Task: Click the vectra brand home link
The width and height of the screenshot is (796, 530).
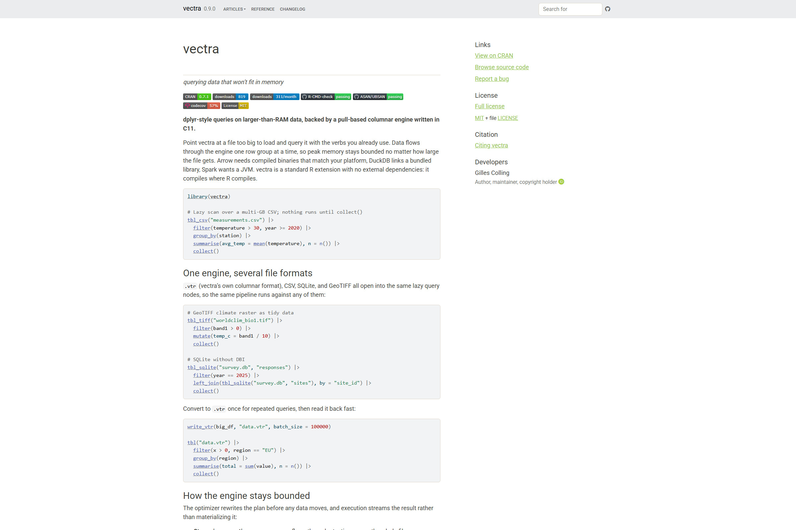Action: (x=192, y=9)
